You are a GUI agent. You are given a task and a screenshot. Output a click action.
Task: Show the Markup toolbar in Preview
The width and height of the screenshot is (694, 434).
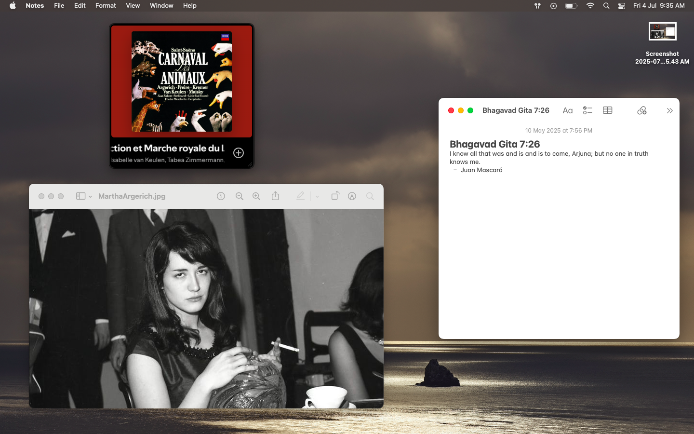[352, 196]
